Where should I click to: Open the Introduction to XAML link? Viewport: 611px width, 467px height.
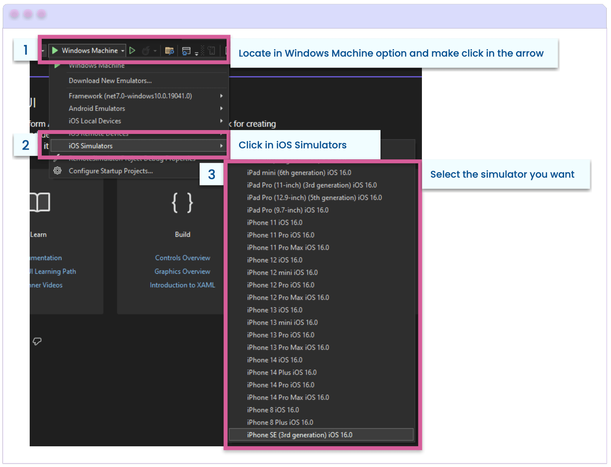pyautogui.click(x=182, y=285)
